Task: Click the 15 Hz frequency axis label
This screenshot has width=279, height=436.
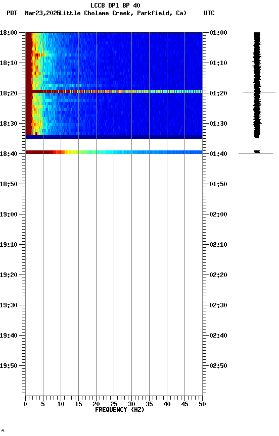Action: [x=78, y=404]
